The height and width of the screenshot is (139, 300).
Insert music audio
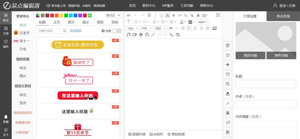pyautogui.click(x=129, y=35)
